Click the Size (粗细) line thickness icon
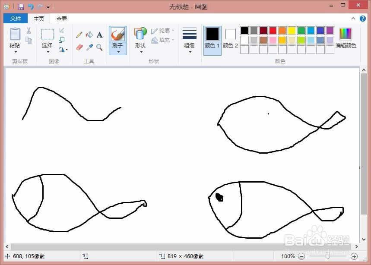 pyautogui.click(x=190, y=34)
